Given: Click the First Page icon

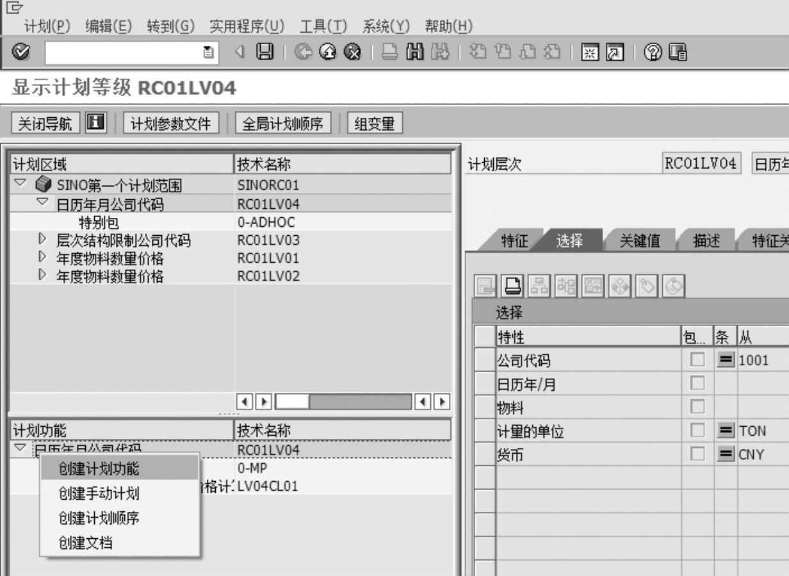Looking at the screenshot, I should (x=477, y=52).
